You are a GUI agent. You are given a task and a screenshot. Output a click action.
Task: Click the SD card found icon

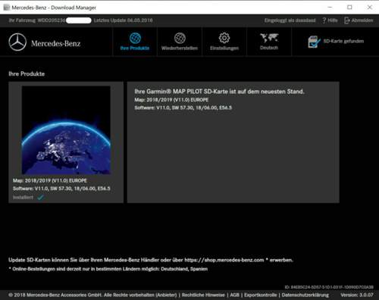coord(314,42)
